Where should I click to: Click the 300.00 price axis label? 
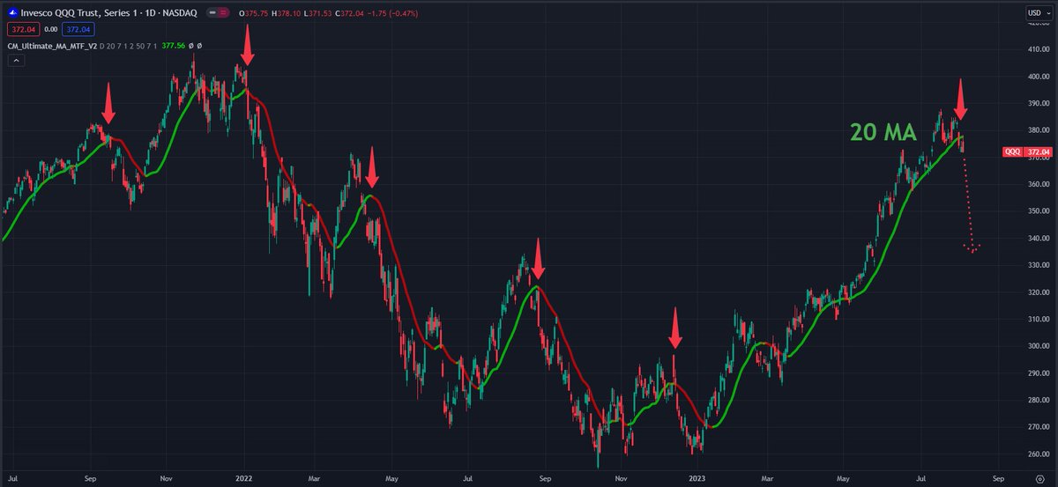(x=1037, y=346)
